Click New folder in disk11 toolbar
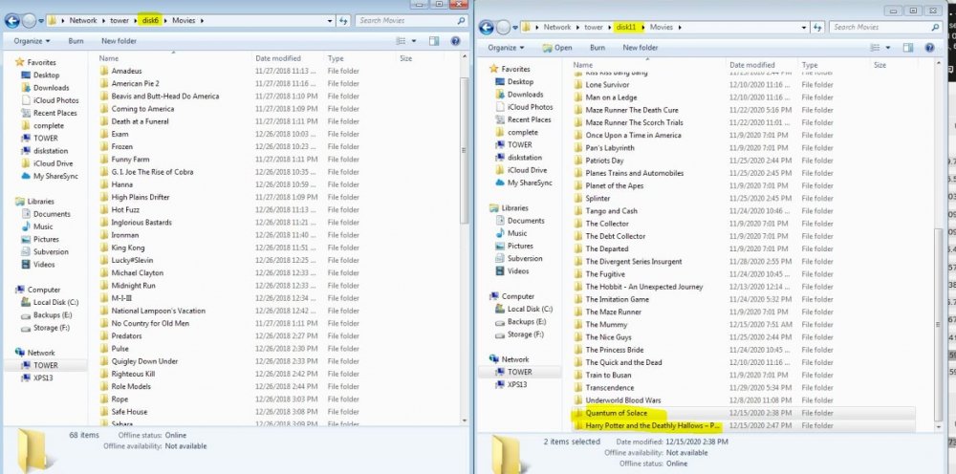The width and height of the screenshot is (956, 474). (641, 48)
